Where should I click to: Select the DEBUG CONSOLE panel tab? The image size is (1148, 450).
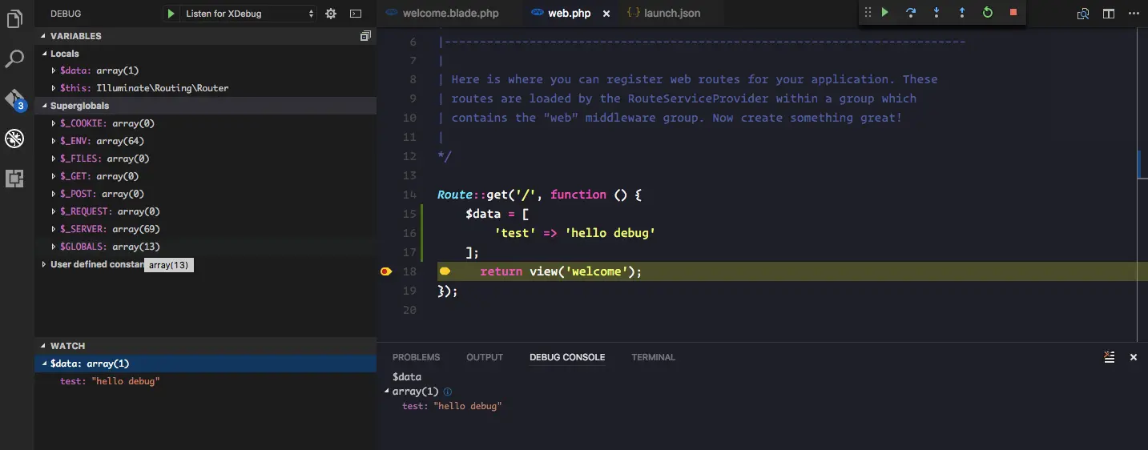pos(567,357)
